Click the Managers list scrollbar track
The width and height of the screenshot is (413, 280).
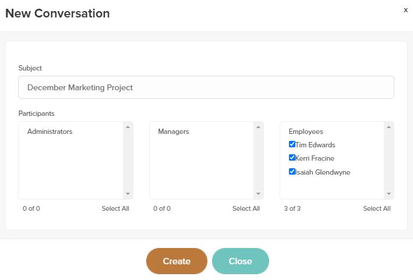coord(259,161)
